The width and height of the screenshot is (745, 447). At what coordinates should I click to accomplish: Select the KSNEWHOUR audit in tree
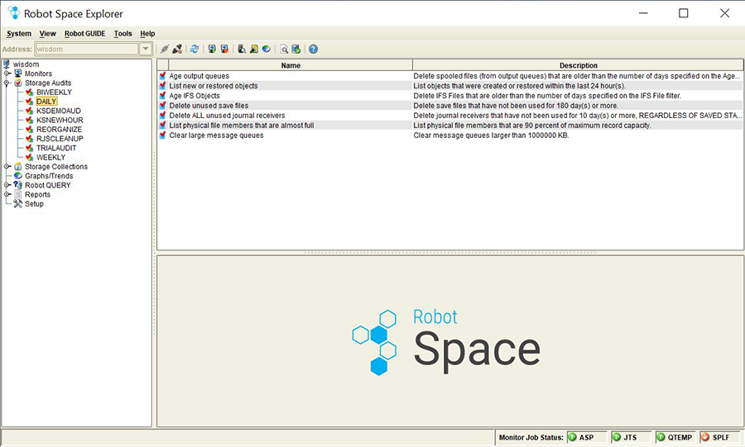pyautogui.click(x=60, y=120)
